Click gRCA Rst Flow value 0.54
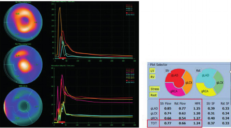 182,118
